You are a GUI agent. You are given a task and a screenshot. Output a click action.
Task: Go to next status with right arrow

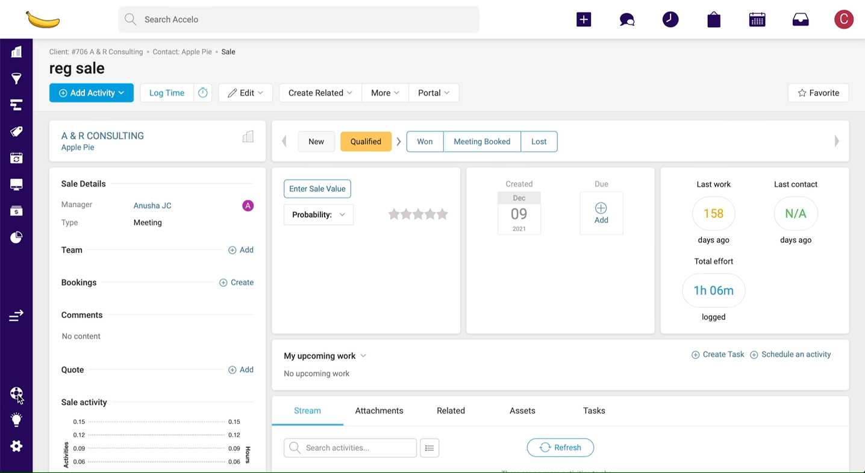click(837, 142)
